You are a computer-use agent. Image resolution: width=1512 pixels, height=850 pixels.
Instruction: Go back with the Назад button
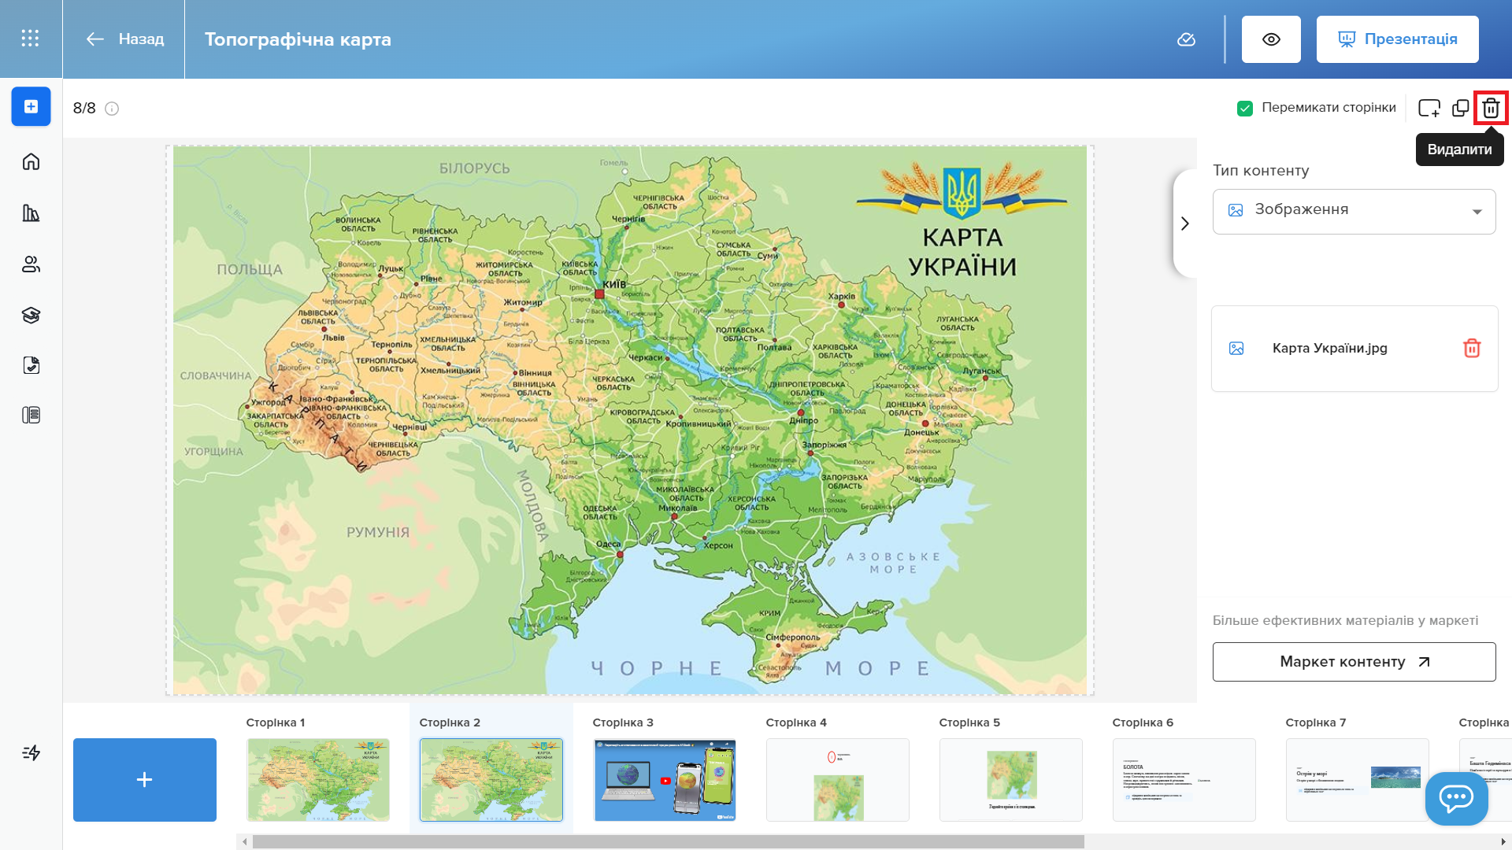tap(124, 39)
